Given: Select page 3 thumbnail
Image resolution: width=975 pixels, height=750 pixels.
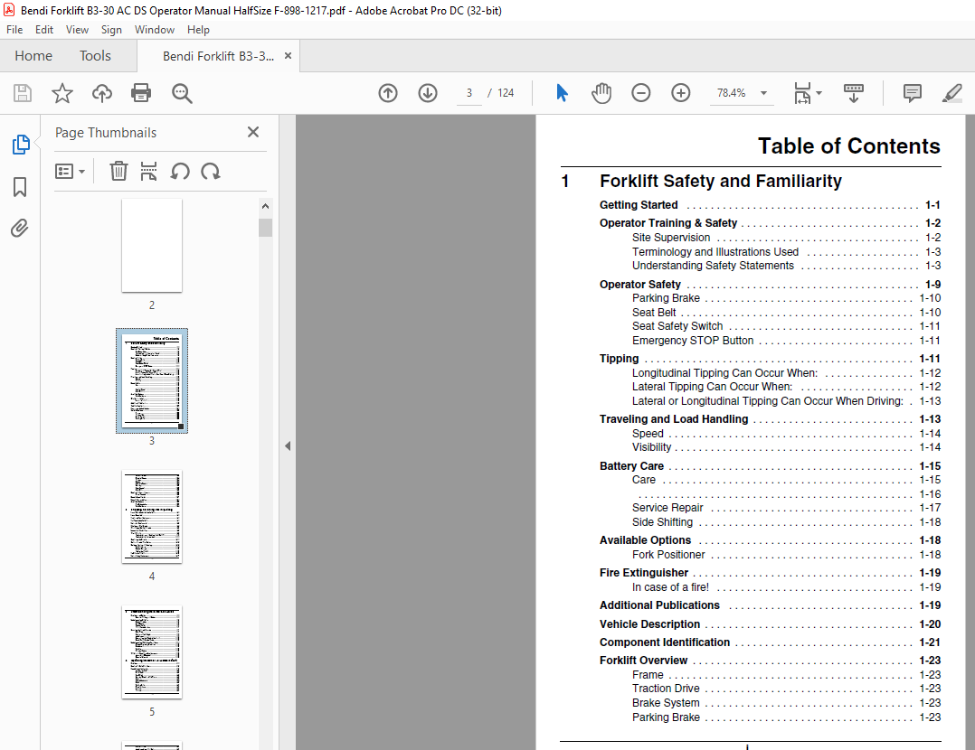Looking at the screenshot, I should pyautogui.click(x=152, y=380).
